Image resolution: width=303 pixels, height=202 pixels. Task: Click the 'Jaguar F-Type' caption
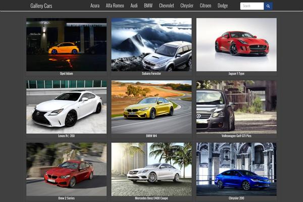(236, 73)
